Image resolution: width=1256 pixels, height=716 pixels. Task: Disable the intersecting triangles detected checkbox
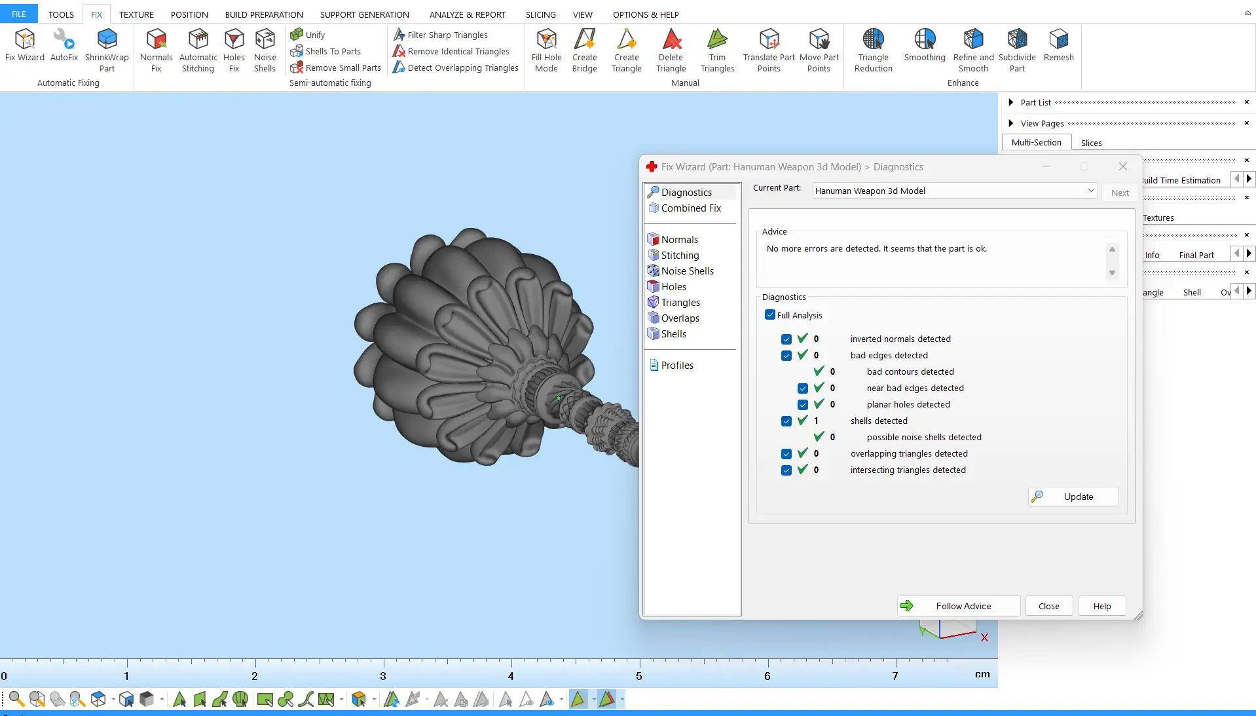[x=786, y=470]
